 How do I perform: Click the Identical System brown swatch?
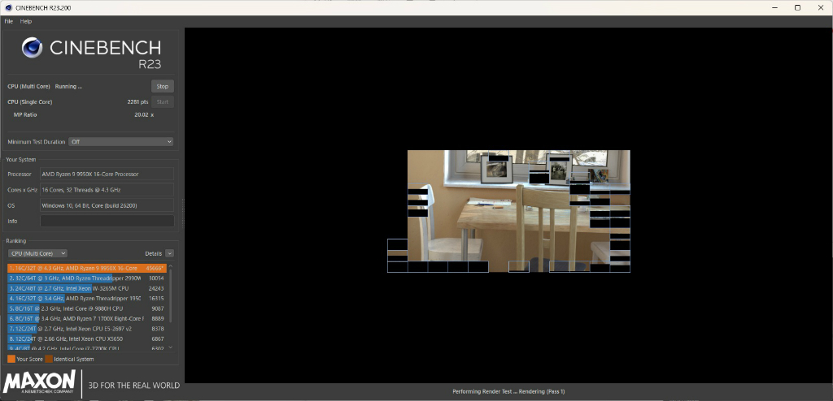[x=49, y=359]
